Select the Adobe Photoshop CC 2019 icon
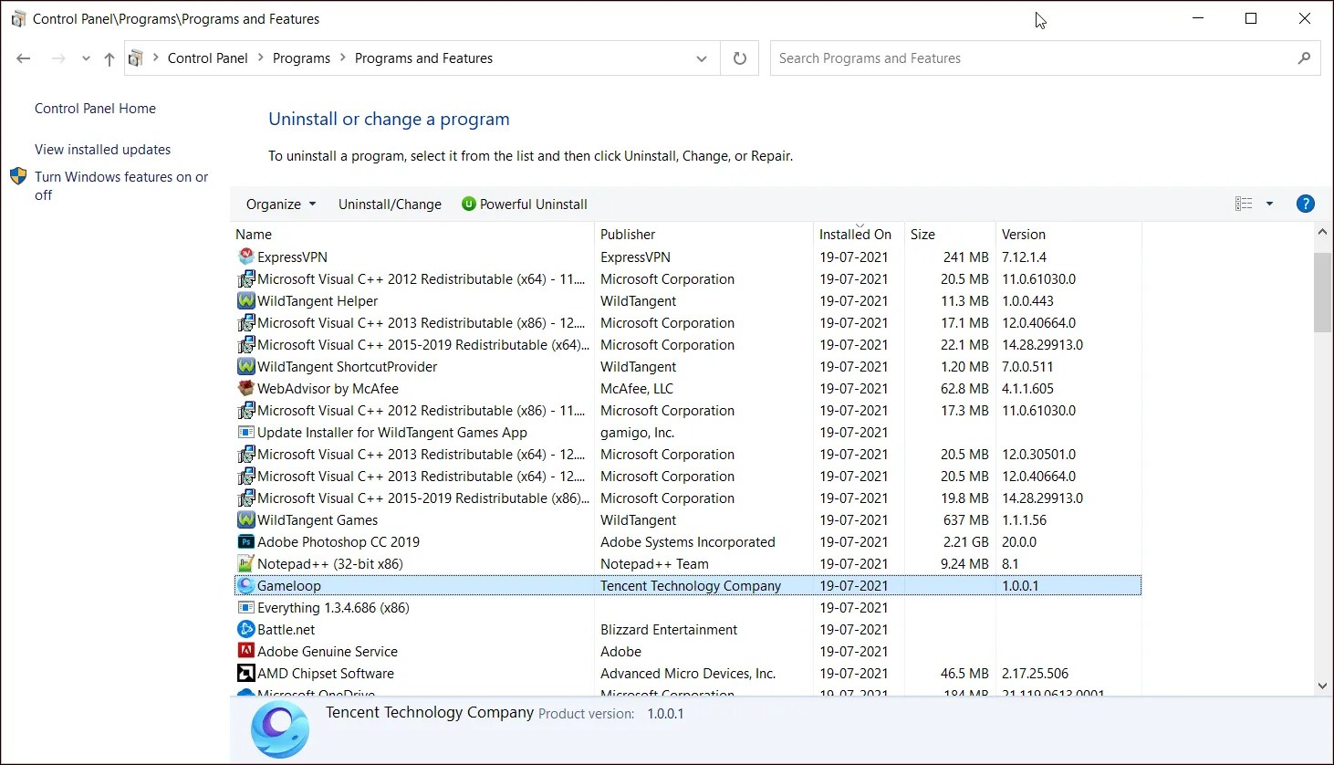This screenshot has height=765, width=1334. [x=245, y=541]
